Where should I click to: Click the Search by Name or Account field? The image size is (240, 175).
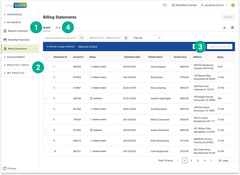click(61, 38)
